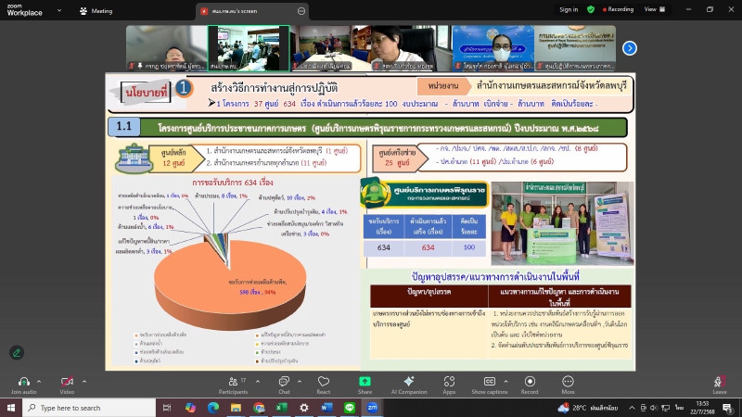Click the Sign in button

pos(569,9)
